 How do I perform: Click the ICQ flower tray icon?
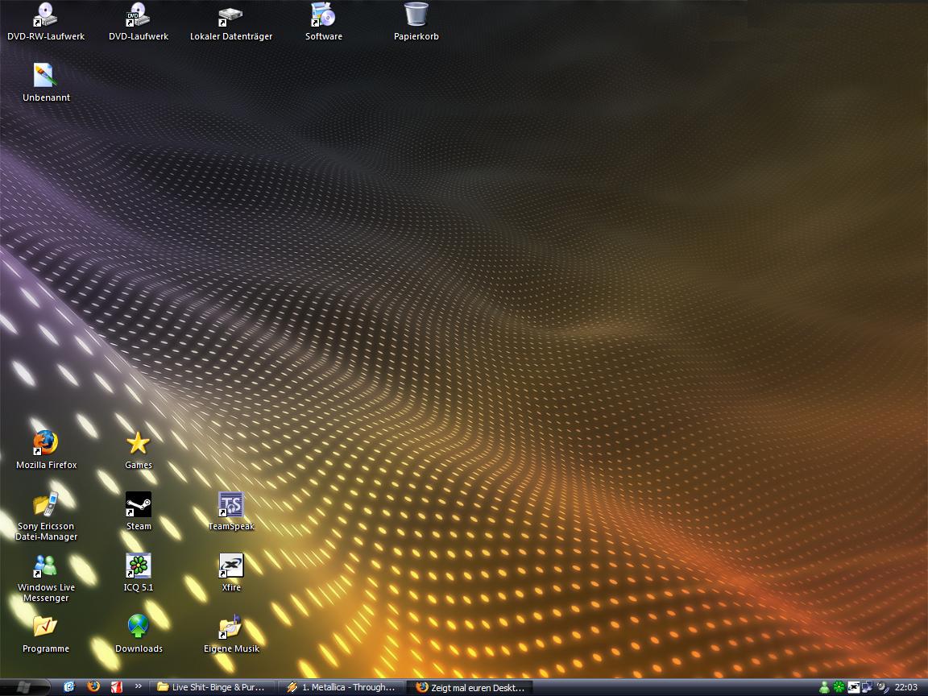839,687
